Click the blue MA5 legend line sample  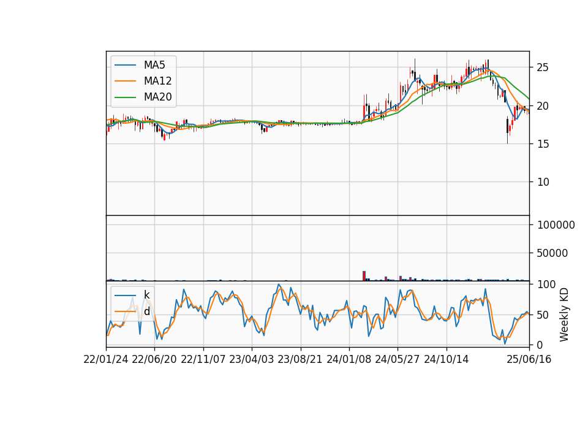pos(125,65)
